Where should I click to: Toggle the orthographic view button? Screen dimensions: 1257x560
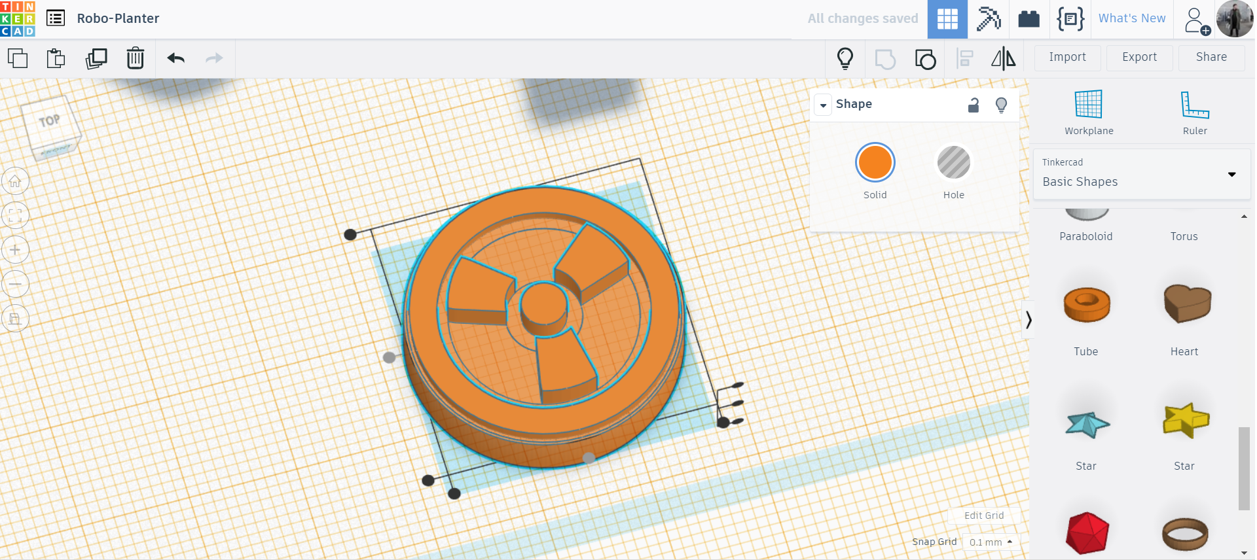click(15, 319)
